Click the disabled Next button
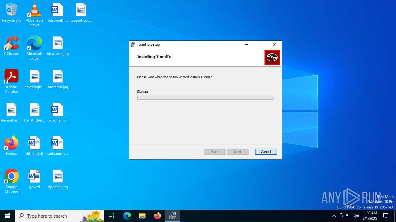Viewport: 396px width, 222px height. point(238,152)
